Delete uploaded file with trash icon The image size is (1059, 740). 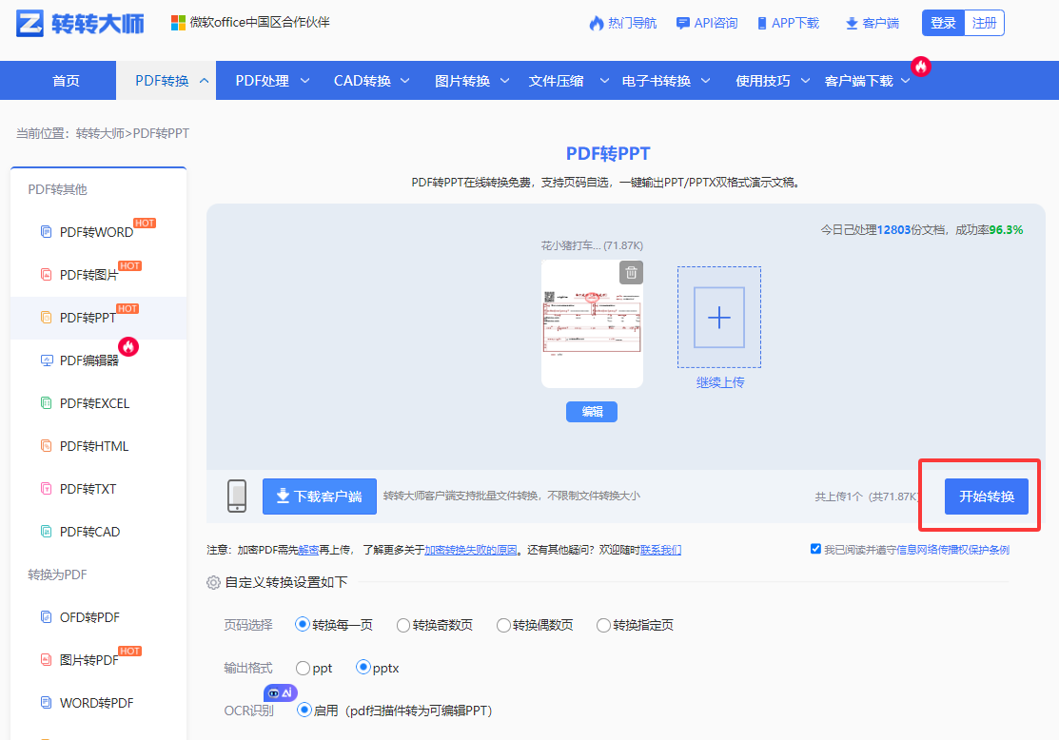631,273
